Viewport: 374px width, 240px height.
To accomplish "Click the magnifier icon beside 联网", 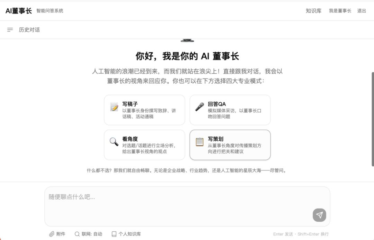I will pos(77,234).
